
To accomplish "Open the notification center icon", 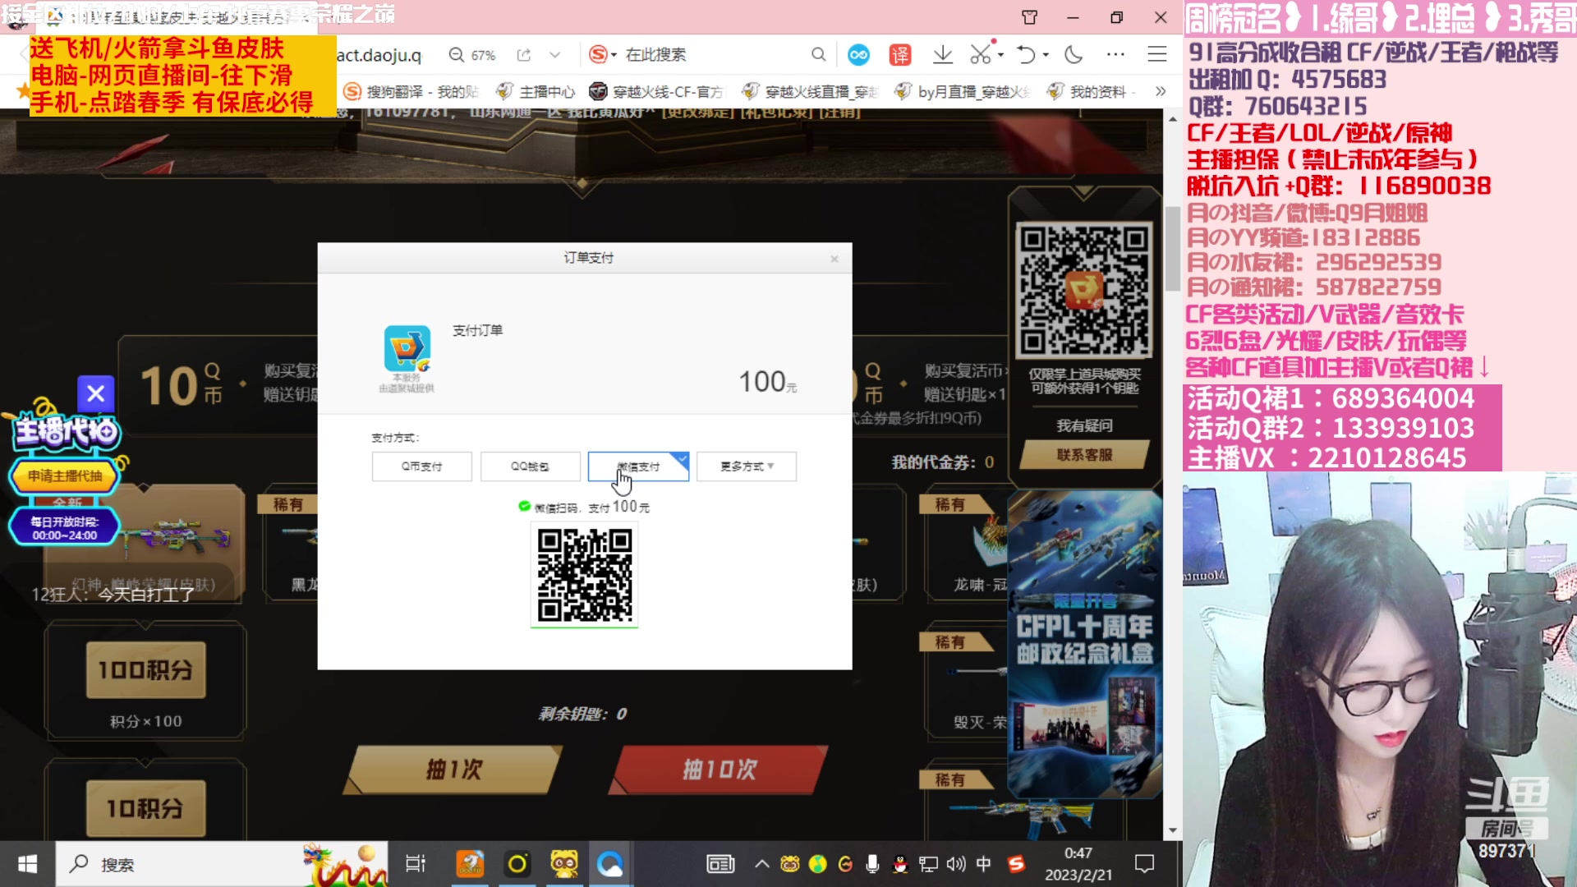I will (x=1144, y=864).
